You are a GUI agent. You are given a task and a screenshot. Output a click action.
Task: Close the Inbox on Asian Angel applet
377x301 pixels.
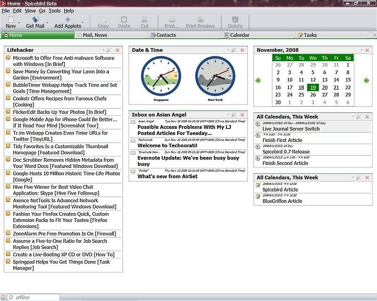point(242,115)
